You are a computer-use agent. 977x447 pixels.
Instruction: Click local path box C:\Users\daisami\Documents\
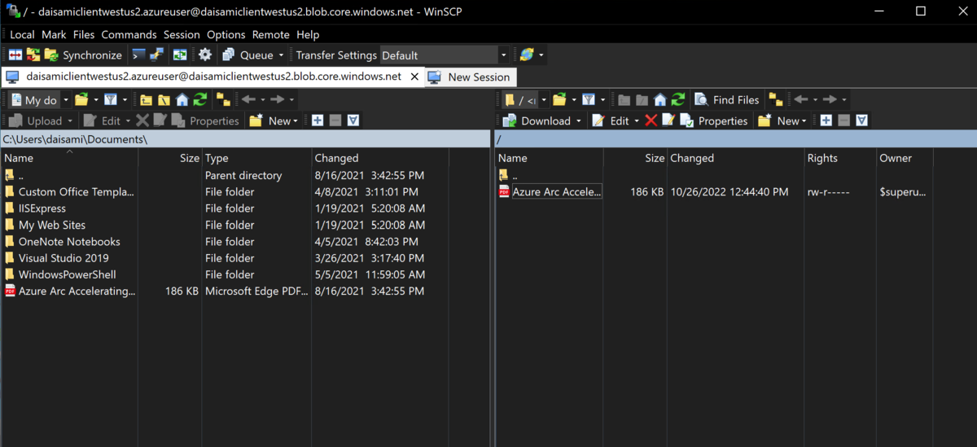point(246,139)
